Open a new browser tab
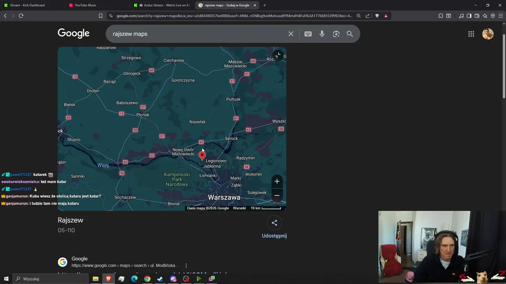Viewport: 506px width, 284px height. tap(264, 5)
